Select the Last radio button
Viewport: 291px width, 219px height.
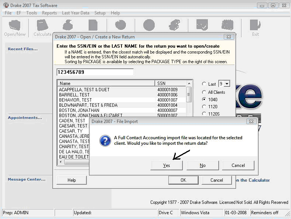click(x=204, y=84)
